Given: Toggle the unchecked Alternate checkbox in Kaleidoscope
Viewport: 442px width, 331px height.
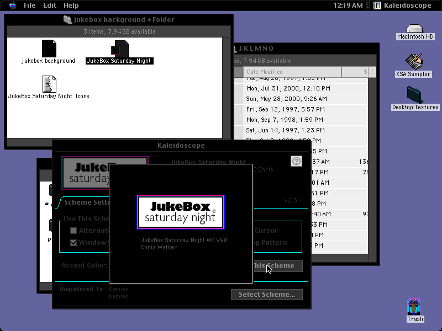Looking at the screenshot, I should pos(73,231).
